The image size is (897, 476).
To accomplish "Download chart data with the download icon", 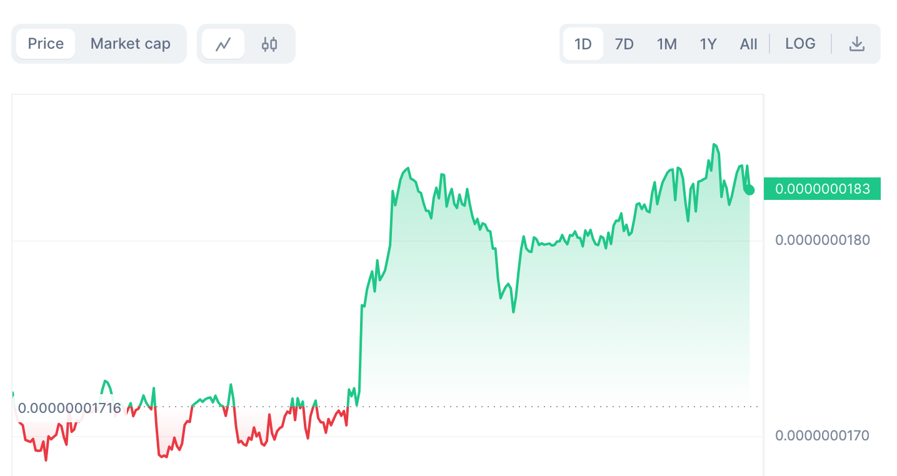I will 856,44.
